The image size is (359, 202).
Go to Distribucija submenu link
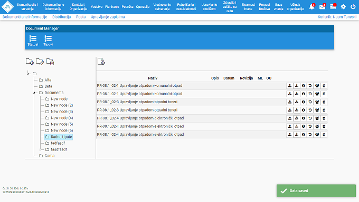click(x=62, y=17)
